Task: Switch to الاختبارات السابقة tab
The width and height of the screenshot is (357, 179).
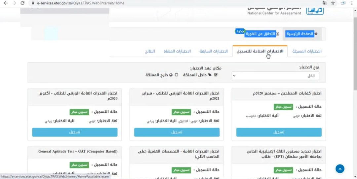Action: [x=214, y=51]
